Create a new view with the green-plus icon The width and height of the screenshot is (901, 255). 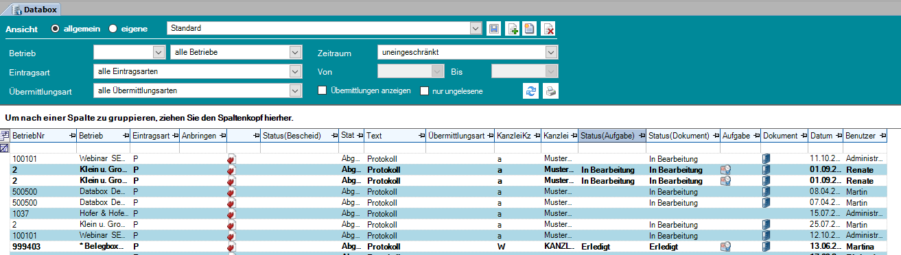tap(513, 29)
